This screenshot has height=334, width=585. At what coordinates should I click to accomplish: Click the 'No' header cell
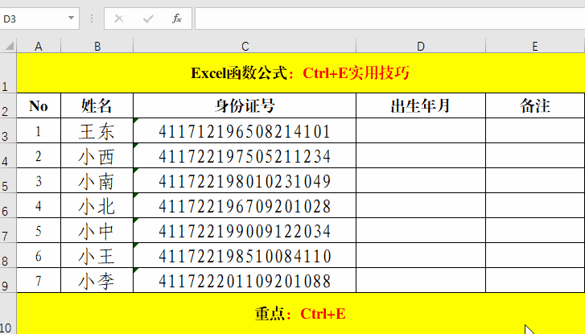(x=39, y=105)
